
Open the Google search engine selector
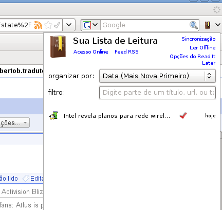[x=90, y=25]
